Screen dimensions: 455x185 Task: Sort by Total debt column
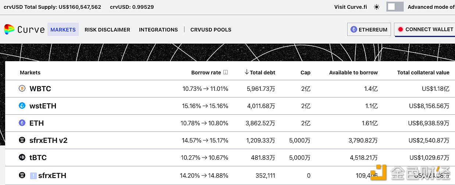263,73
